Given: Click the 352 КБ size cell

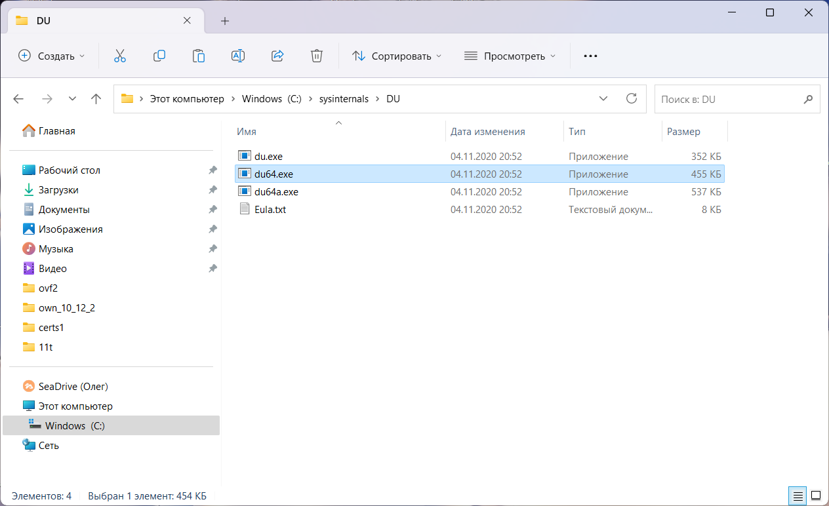Looking at the screenshot, I should (x=706, y=157).
